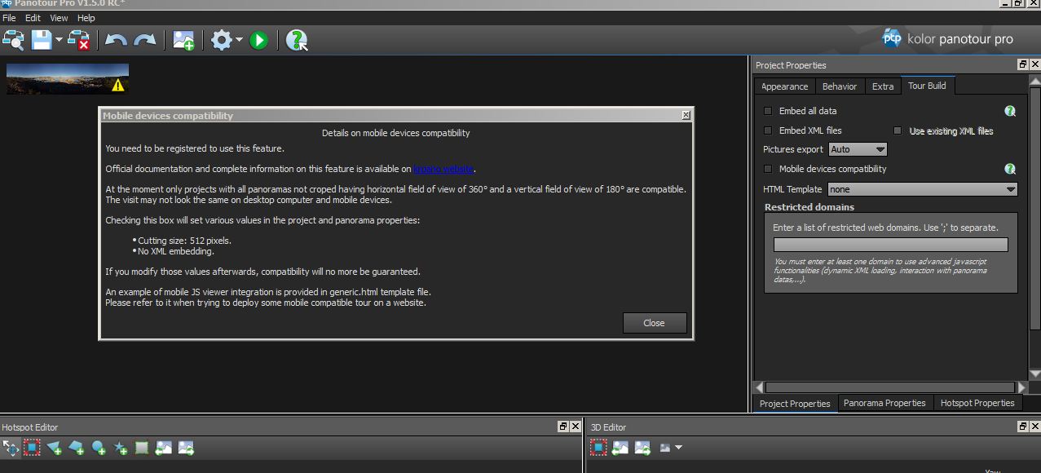Open help for Embed all data option
1041x473 pixels.
1010,111
